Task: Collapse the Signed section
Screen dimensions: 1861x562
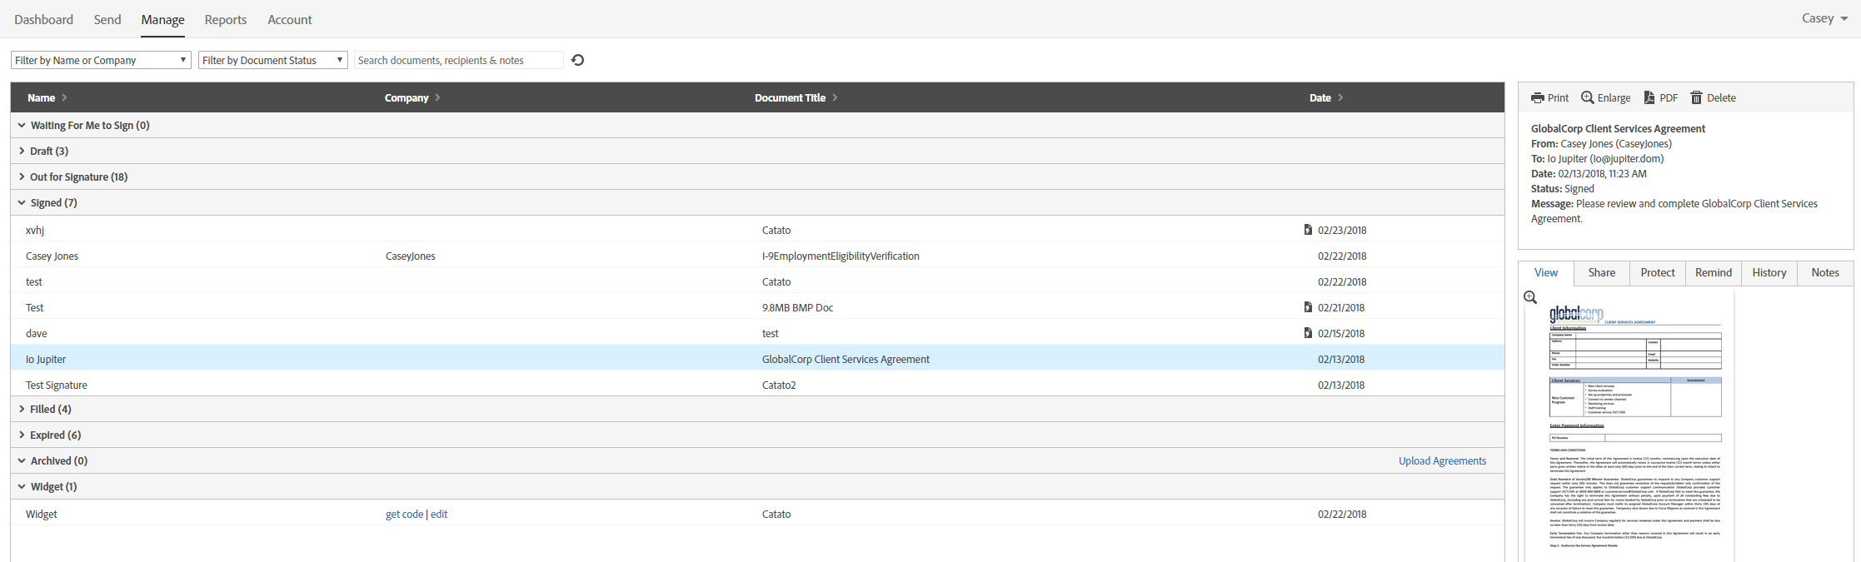Action: pos(22,202)
